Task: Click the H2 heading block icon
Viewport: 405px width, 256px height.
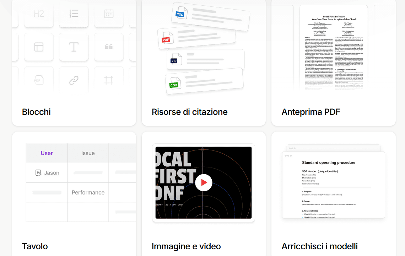Action: pos(39,14)
